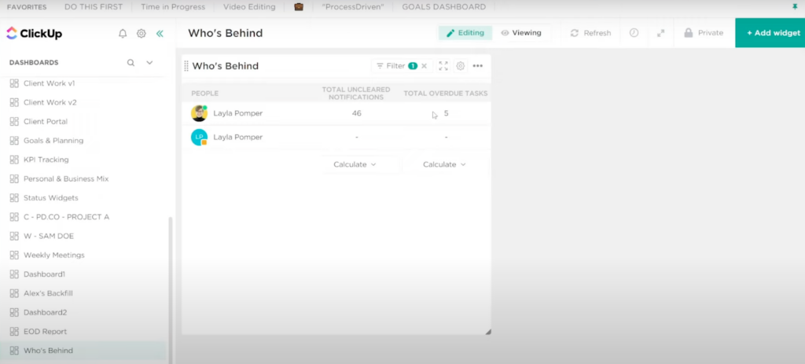Image resolution: width=805 pixels, height=364 pixels.
Task: Open the DO THIS FIRST favorite
Action: coord(94,6)
